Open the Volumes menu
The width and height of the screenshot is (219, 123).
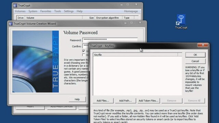click(20, 11)
